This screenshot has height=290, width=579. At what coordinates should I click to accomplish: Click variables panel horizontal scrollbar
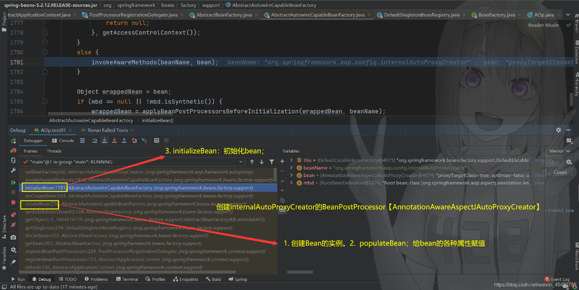(x=300, y=272)
